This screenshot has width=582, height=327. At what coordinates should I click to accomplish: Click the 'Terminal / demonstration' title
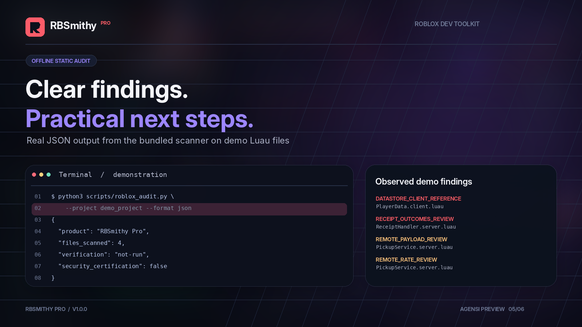click(113, 175)
